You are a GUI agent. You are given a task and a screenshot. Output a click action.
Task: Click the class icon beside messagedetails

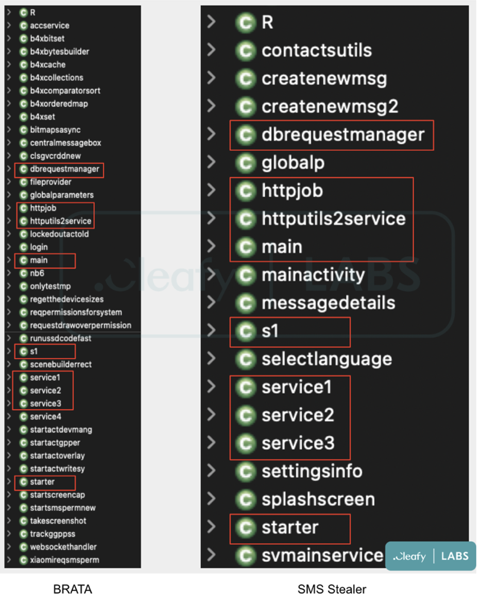click(246, 303)
